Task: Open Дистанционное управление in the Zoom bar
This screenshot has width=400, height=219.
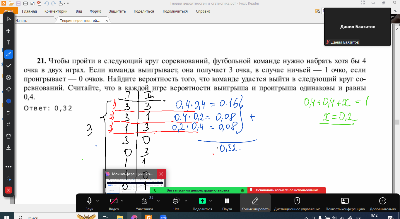Action: pos(297,204)
